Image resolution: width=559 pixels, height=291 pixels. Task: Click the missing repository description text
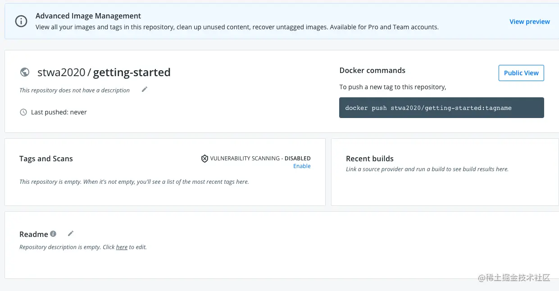[74, 90]
